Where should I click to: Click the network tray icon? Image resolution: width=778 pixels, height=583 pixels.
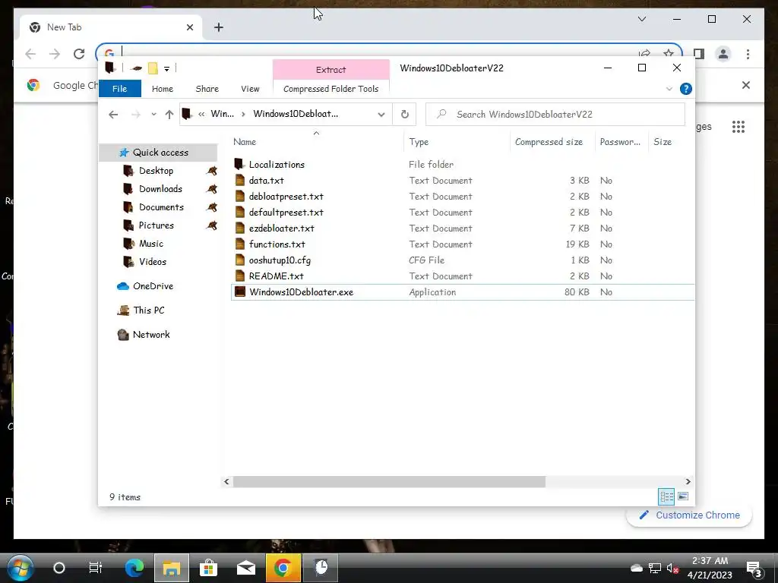(x=654, y=568)
